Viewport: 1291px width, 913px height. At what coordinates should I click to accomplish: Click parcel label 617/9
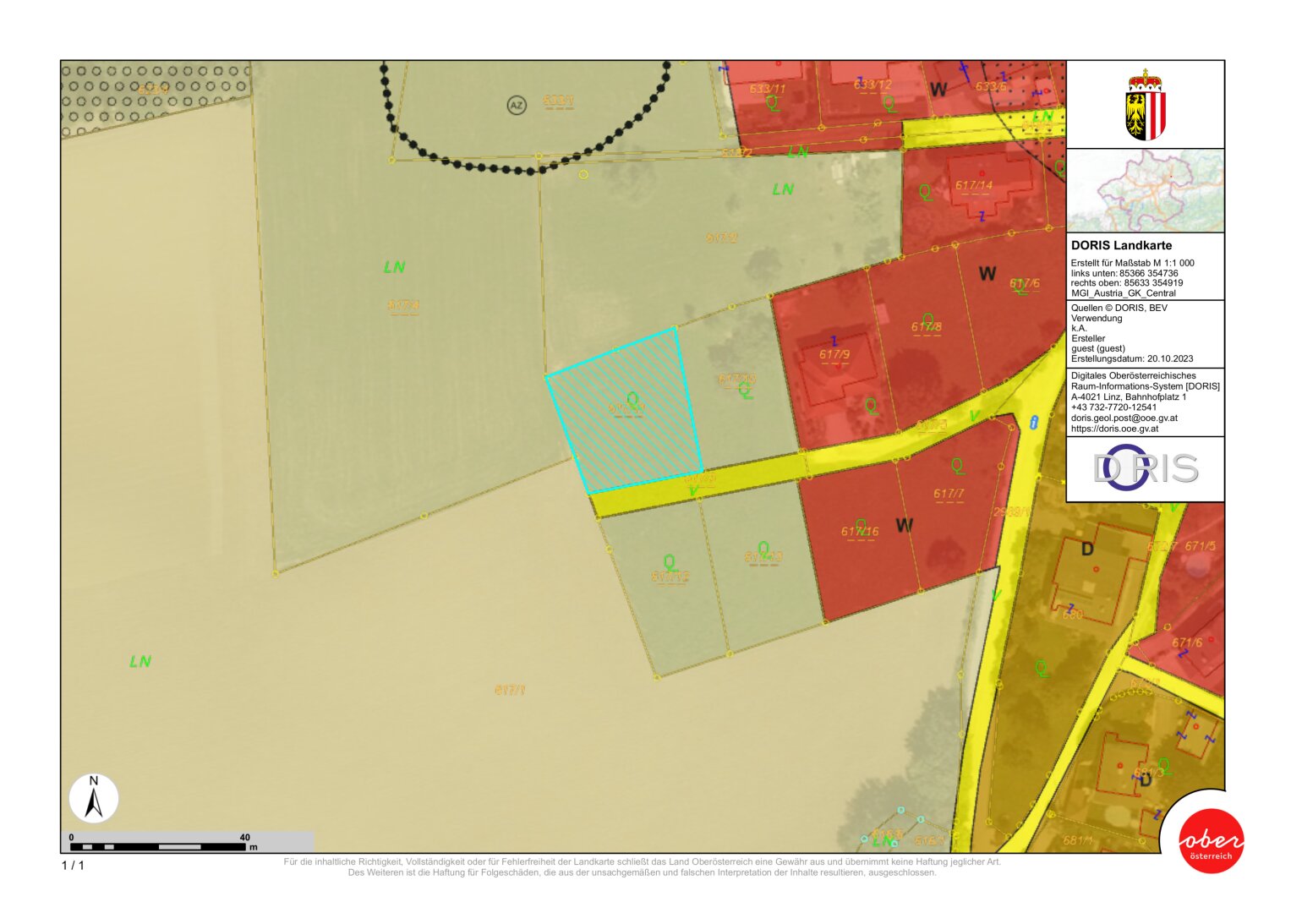834,355
